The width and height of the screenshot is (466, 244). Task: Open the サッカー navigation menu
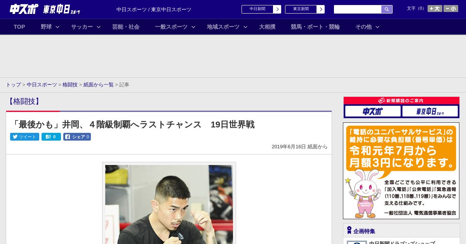coord(82,27)
